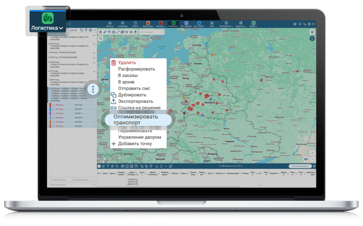Image resolution: width=363 pixels, height=226 pixels.
Task: Select Дублировать from the context menu
Action: click(132, 95)
